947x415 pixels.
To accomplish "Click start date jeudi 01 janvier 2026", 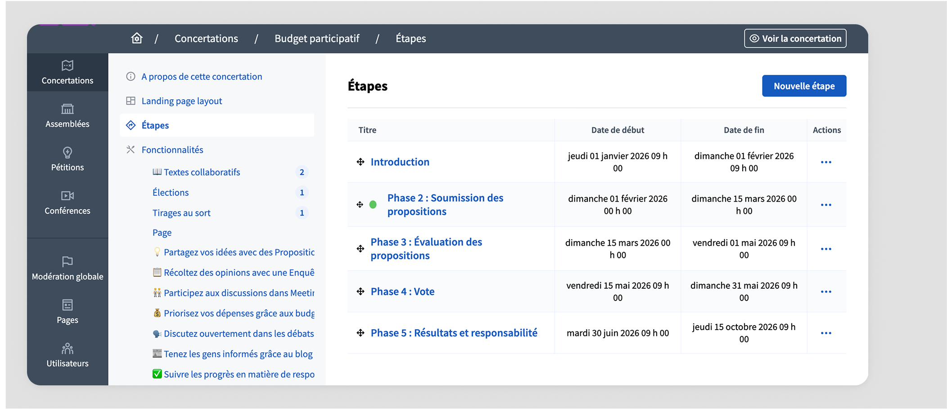I will point(618,162).
